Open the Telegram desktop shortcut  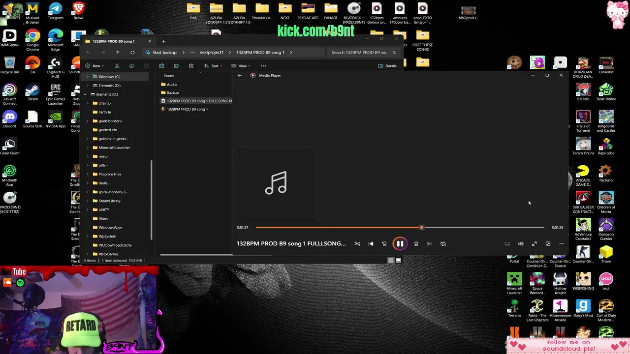point(56,12)
